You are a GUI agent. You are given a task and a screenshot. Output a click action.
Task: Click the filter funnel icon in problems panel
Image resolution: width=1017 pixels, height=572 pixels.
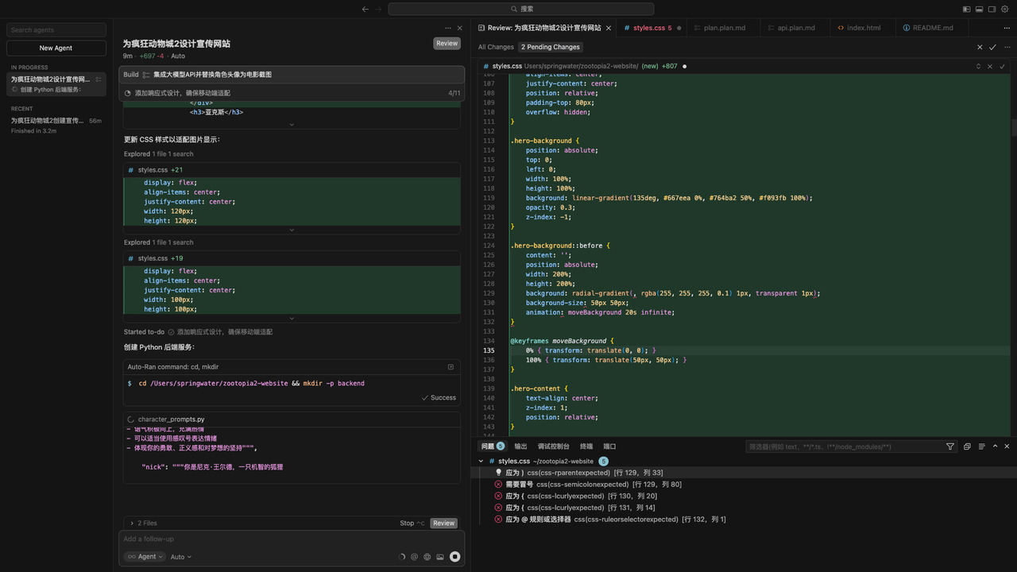coord(950,446)
